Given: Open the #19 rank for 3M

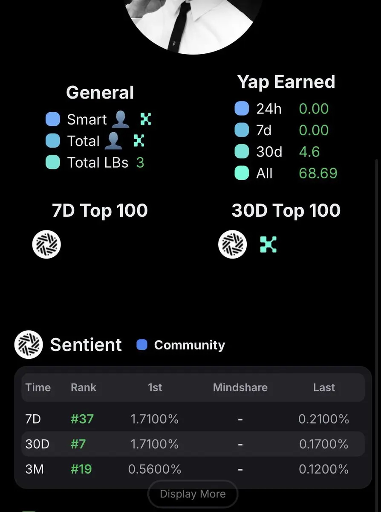Looking at the screenshot, I should click(x=81, y=469).
